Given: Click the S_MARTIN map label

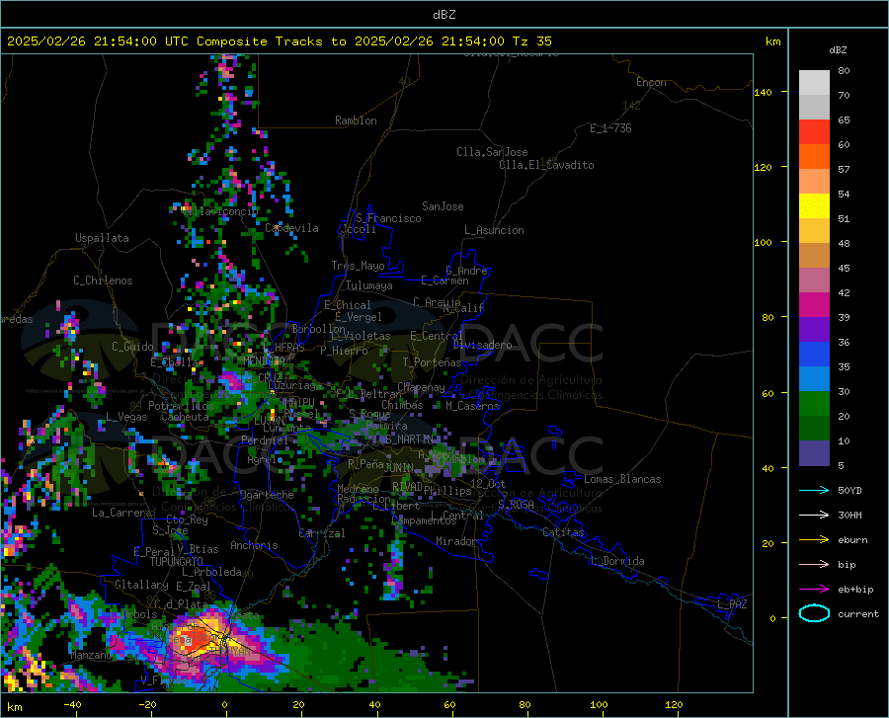Looking at the screenshot, I should pyautogui.click(x=409, y=439).
